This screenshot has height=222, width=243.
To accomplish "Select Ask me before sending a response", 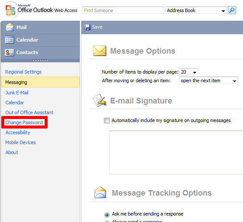I will click(107, 215).
